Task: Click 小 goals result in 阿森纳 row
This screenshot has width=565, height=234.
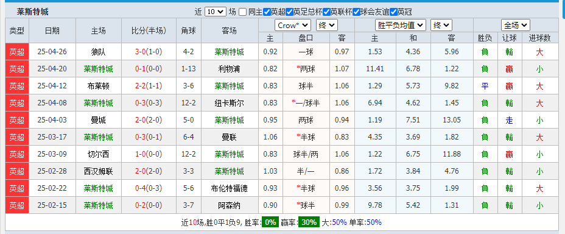Action: point(539,205)
